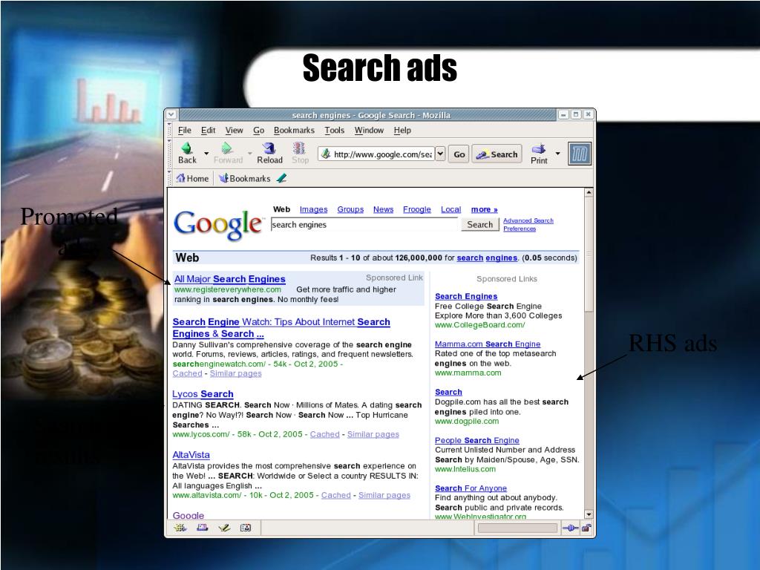Expand the URL bar history dropdown
The image size is (760, 570).
click(440, 154)
